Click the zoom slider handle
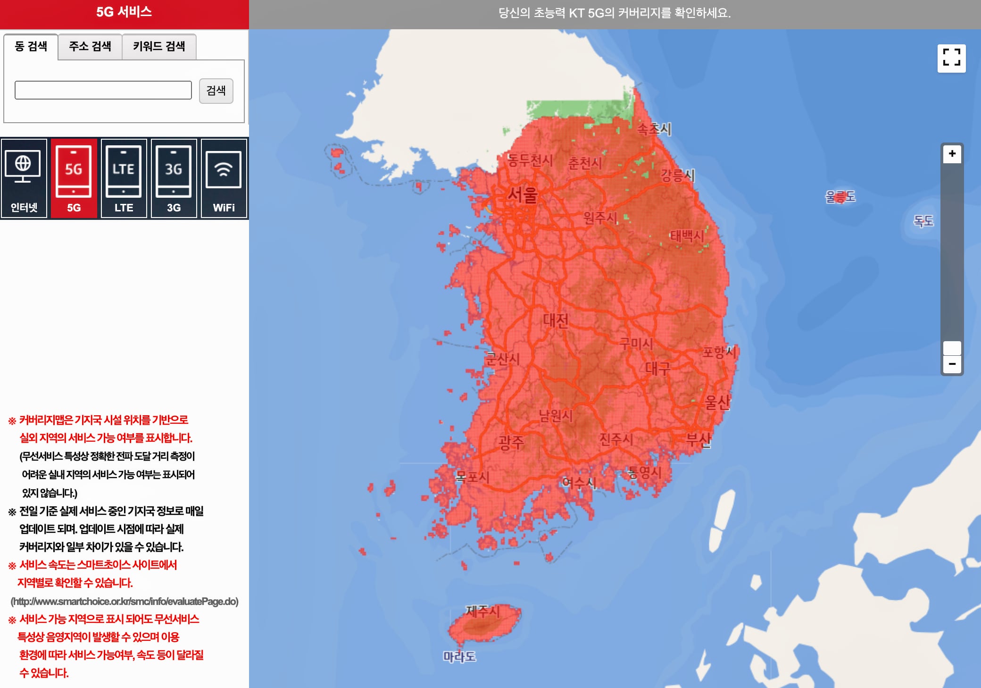 click(x=952, y=348)
